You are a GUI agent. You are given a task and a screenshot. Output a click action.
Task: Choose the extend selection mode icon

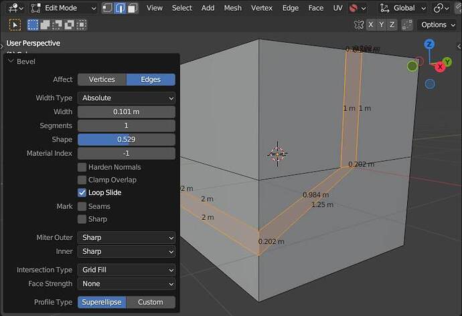[x=45, y=25]
